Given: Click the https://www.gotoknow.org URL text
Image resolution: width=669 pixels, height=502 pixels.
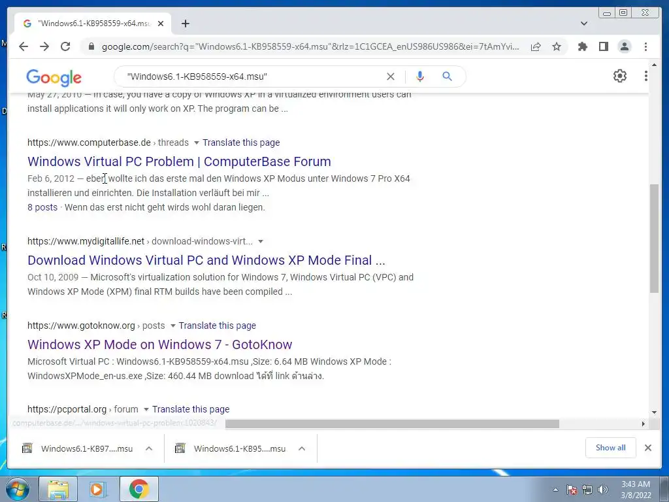Looking at the screenshot, I should (x=81, y=326).
